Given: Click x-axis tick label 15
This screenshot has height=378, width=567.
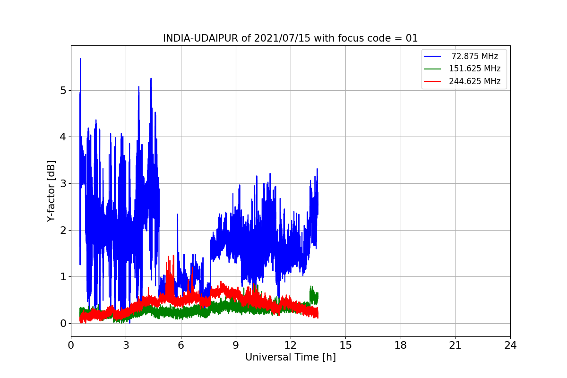Looking at the screenshot, I should (345, 345).
